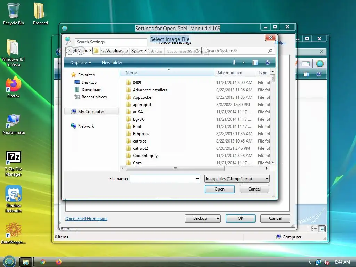
Task: Expand address bar previous locations dropdown
Action: [189, 51]
